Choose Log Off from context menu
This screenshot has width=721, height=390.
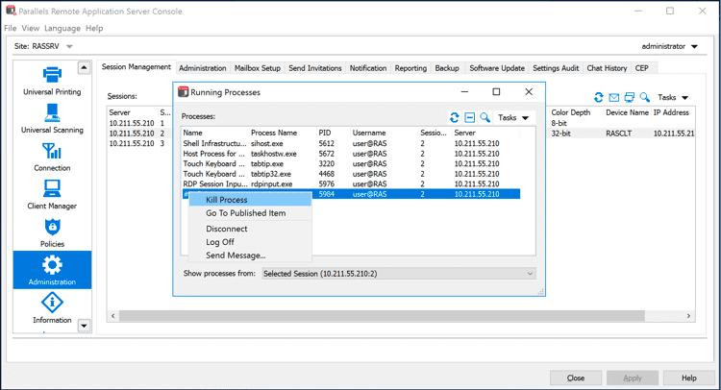tap(250, 242)
